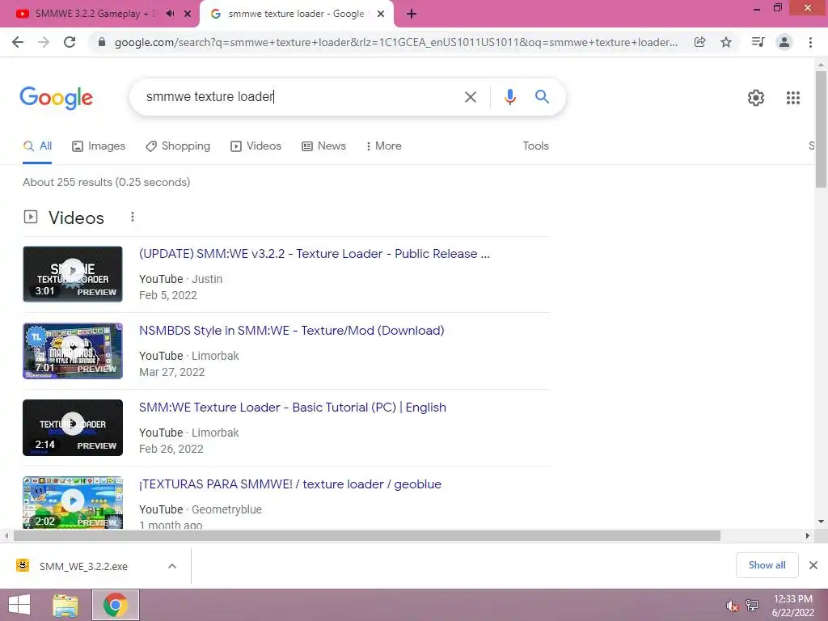
Task: Bookmark this page with the star icon
Action: click(726, 42)
